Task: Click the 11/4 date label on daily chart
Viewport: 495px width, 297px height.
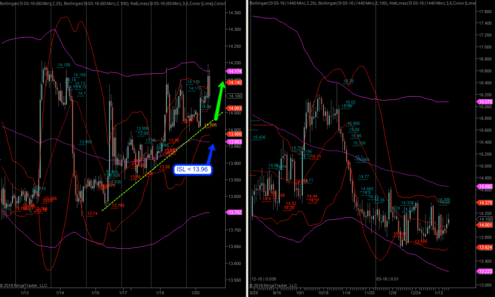Action: (x=346, y=293)
